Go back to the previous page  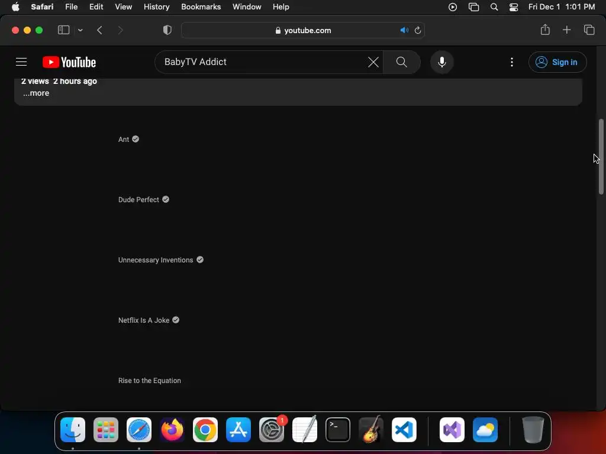99,30
